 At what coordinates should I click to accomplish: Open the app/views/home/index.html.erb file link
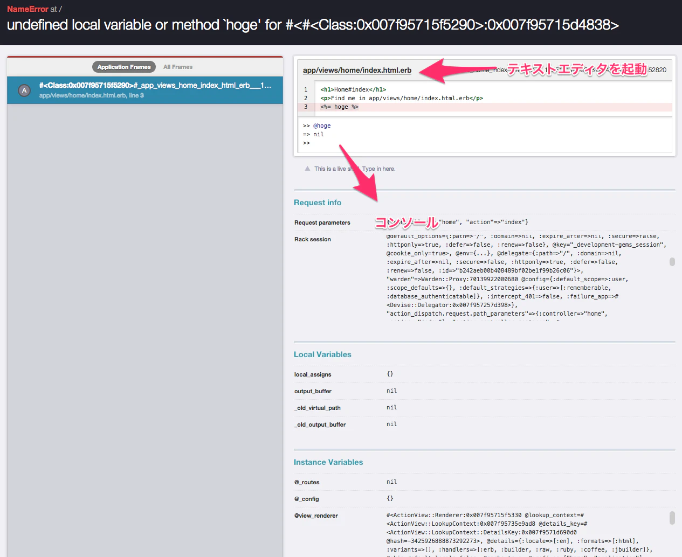[x=357, y=70]
